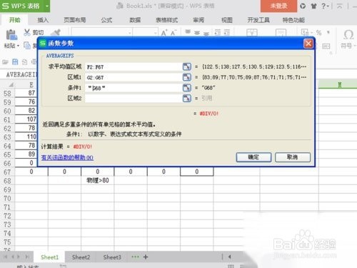Image resolution: width=357 pixels, height=268 pixels.
Task: Open the 数据 ribbon tab
Action: click(135, 20)
